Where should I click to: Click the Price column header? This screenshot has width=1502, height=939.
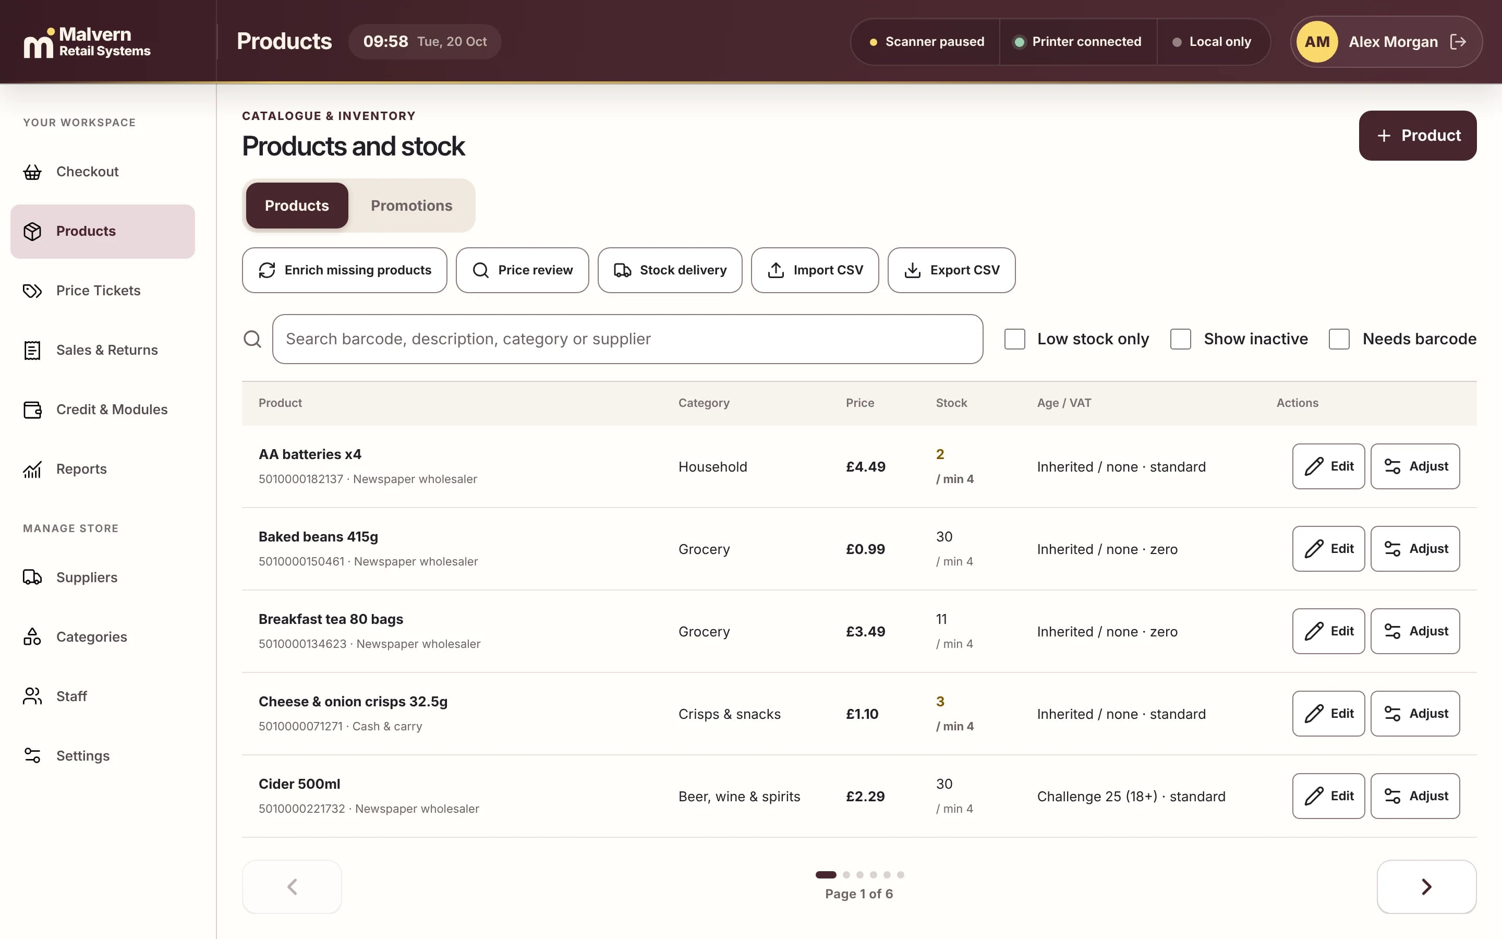click(859, 403)
